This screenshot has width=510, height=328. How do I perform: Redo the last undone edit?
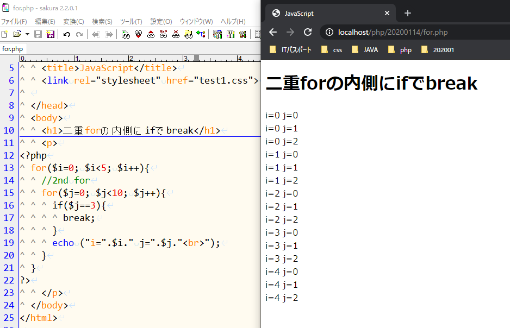coord(79,34)
